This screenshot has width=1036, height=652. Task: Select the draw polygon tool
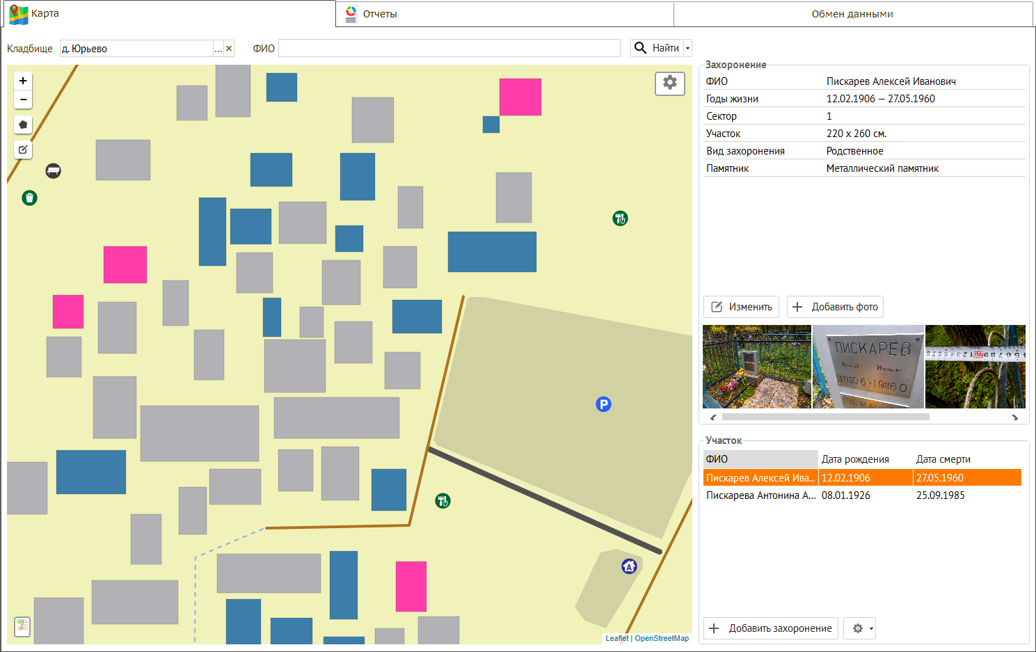click(23, 125)
